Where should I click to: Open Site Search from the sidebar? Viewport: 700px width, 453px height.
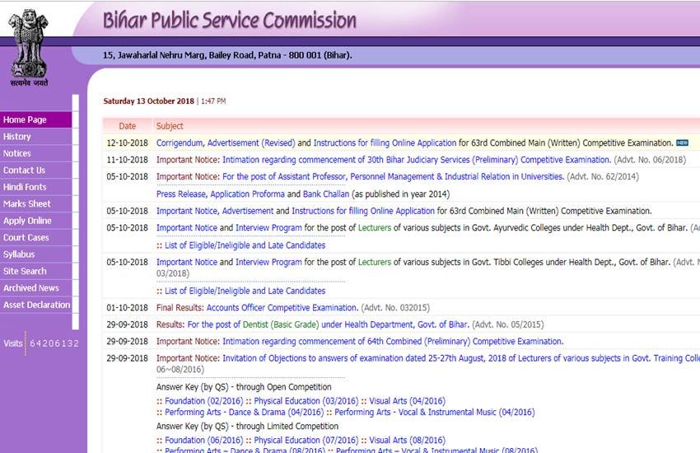point(25,271)
